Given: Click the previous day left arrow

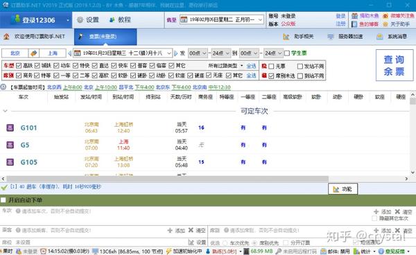Looking at the screenshot, I should click(70, 53).
